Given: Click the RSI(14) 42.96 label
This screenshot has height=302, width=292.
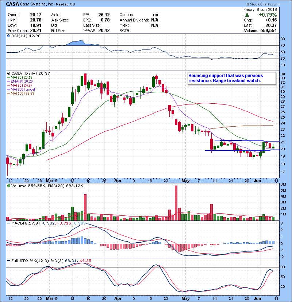Looking at the screenshot, I should [26, 36].
